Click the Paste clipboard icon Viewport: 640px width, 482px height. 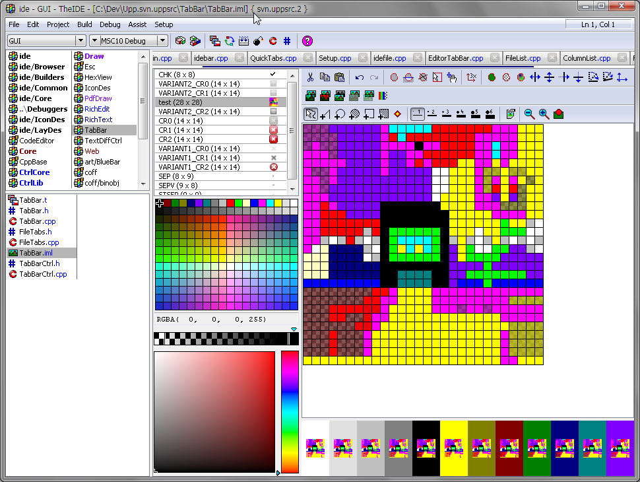coord(339,77)
